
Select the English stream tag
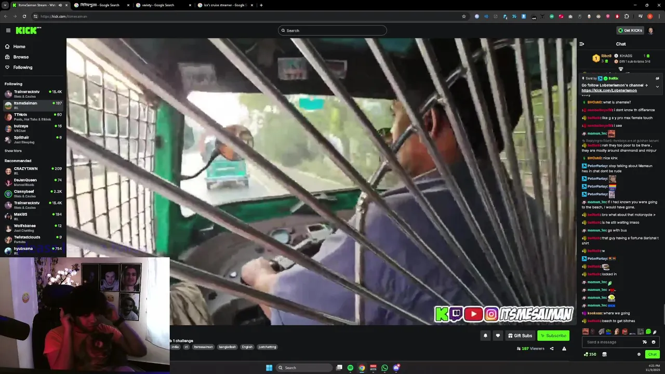(247, 347)
